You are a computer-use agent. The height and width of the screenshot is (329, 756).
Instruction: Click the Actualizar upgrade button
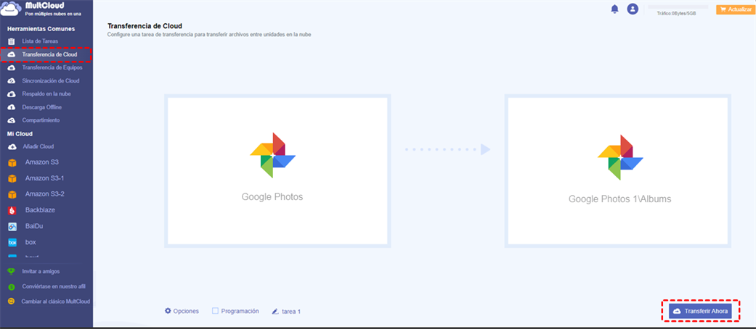pos(735,9)
